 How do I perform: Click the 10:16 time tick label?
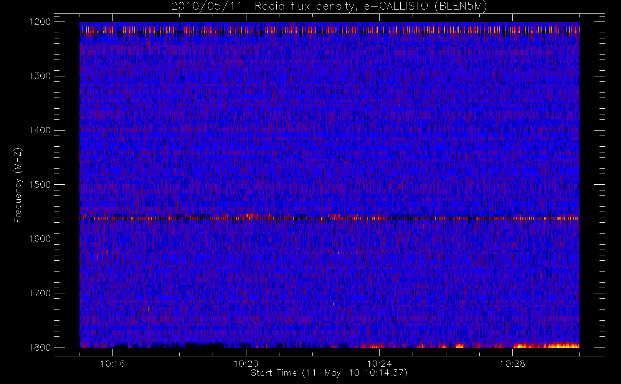(113, 364)
